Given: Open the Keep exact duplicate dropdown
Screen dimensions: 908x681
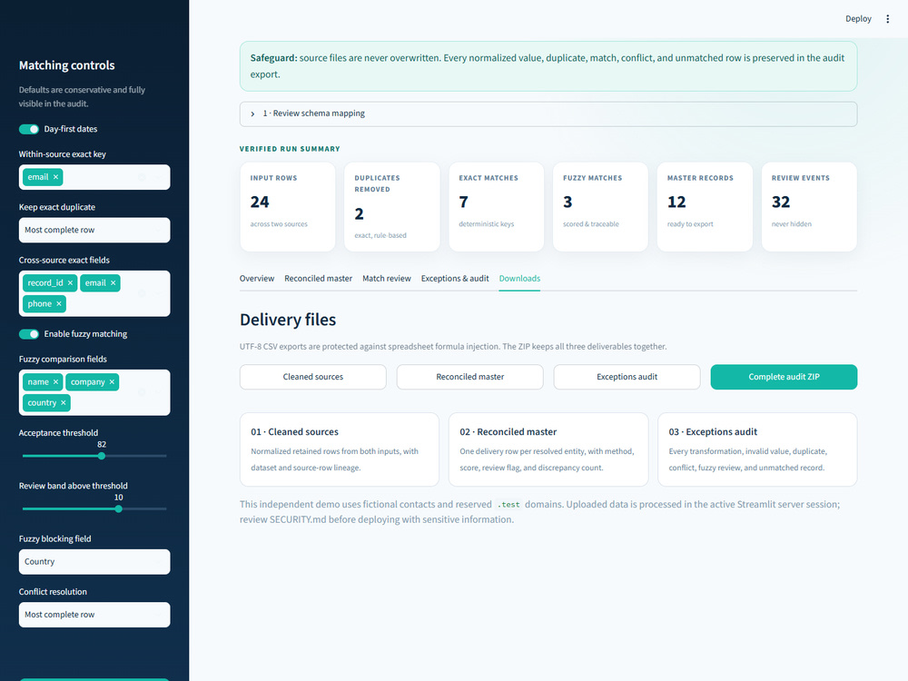Looking at the screenshot, I should click(x=94, y=230).
